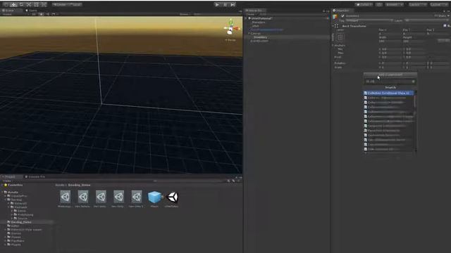This screenshot has width=451, height=253.
Task: Toggle scene lighting in the Scene view toolbar
Action: pos(41,14)
